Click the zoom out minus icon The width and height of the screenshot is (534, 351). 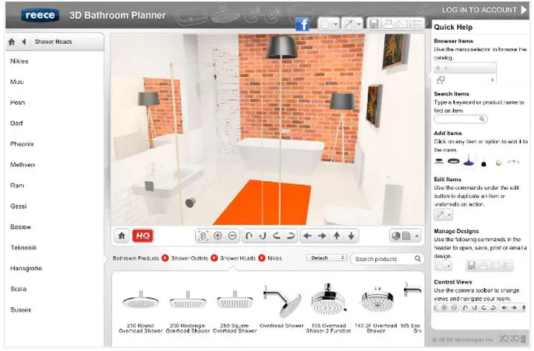(x=233, y=236)
